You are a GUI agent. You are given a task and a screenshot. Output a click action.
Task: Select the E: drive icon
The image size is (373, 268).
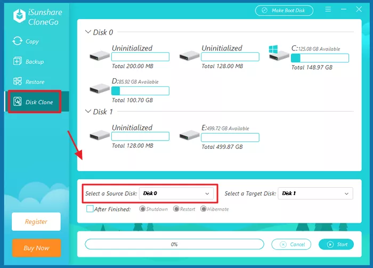[x=189, y=135]
